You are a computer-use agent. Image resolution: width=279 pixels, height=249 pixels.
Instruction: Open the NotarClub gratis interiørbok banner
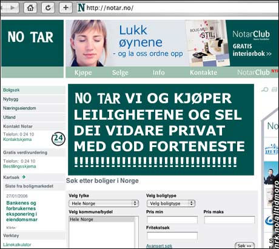(252, 43)
